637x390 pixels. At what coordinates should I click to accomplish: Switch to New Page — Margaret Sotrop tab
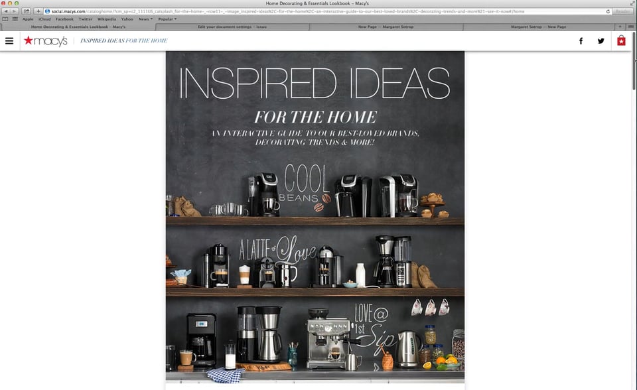pos(386,27)
